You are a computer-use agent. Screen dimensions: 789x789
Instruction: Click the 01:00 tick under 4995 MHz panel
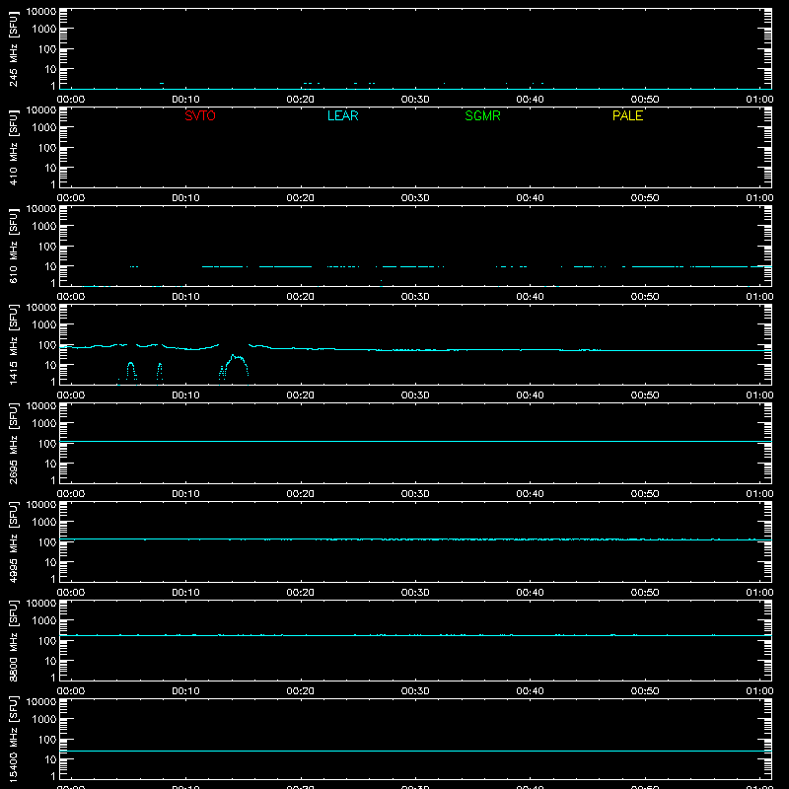[x=759, y=593]
